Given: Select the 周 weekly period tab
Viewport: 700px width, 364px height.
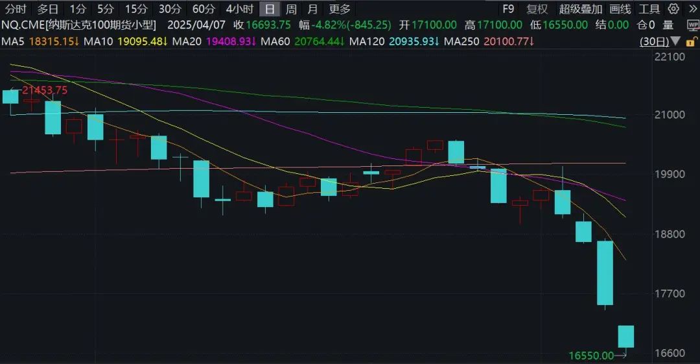Looking at the screenshot, I should click(291, 9).
